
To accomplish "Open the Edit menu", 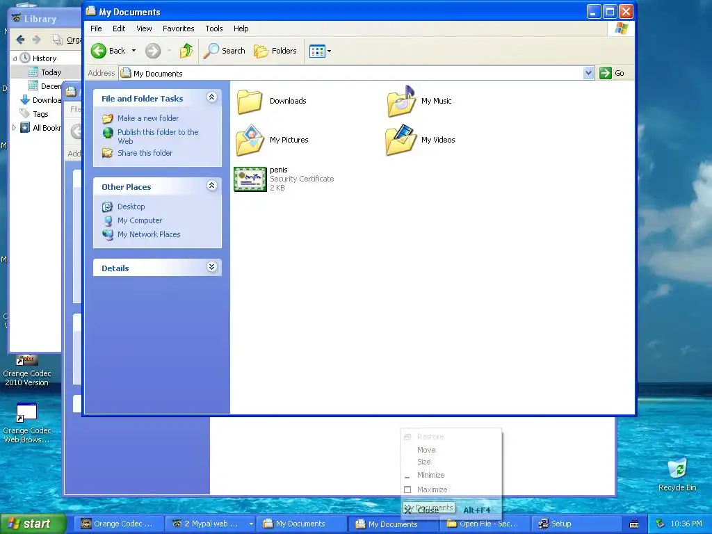I will [x=119, y=29].
